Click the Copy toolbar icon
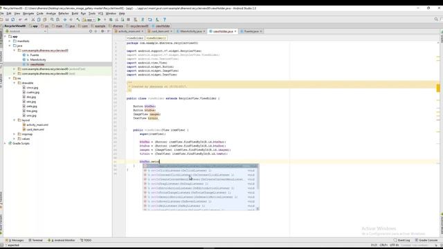The image size is (443, 249). click(x=39, y=19)
